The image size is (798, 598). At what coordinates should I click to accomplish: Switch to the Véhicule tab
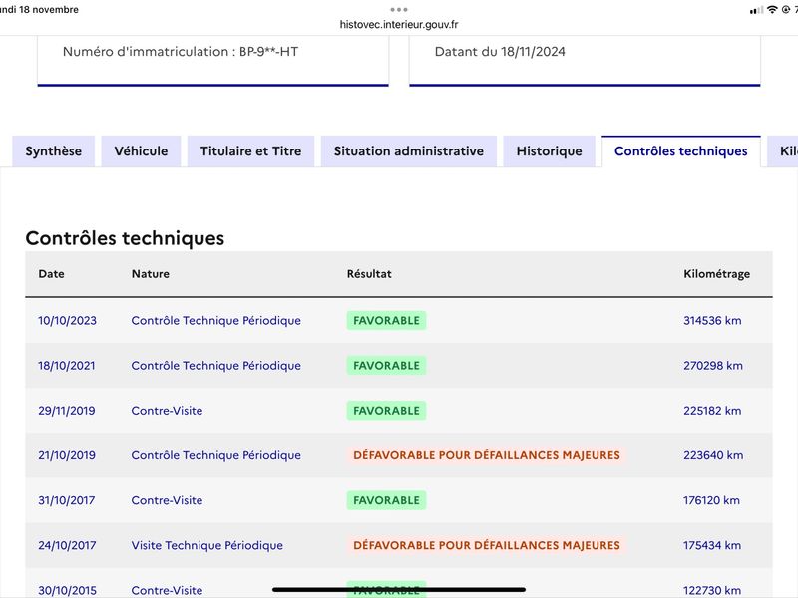point(141,151)
